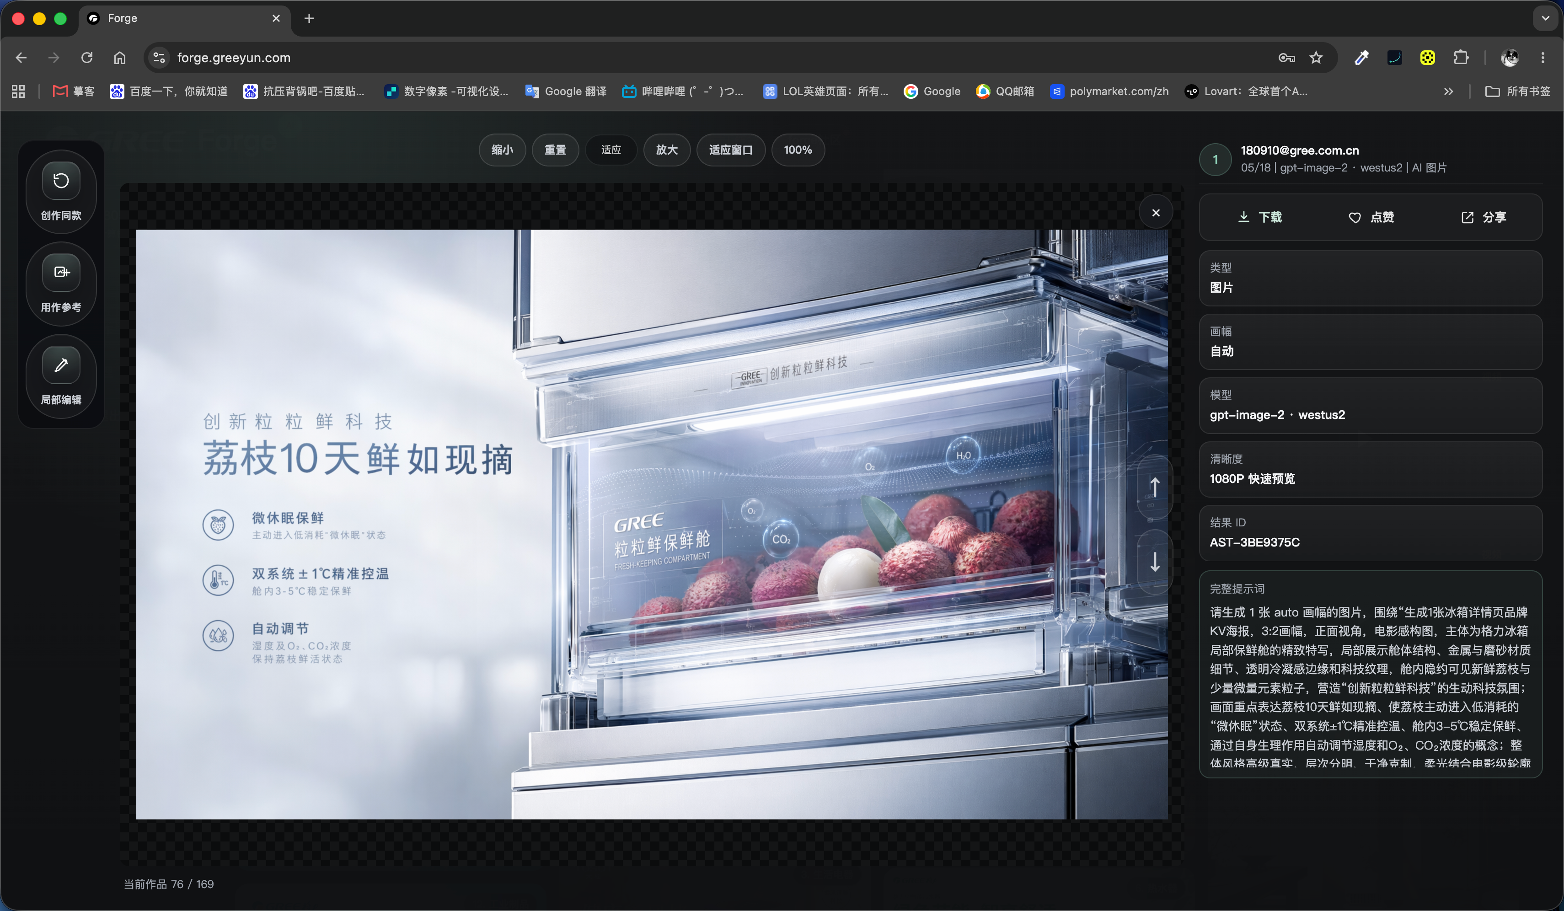Screen dimensions: 1564x911
Task: Go back in browser history
Action: point(21,58)
